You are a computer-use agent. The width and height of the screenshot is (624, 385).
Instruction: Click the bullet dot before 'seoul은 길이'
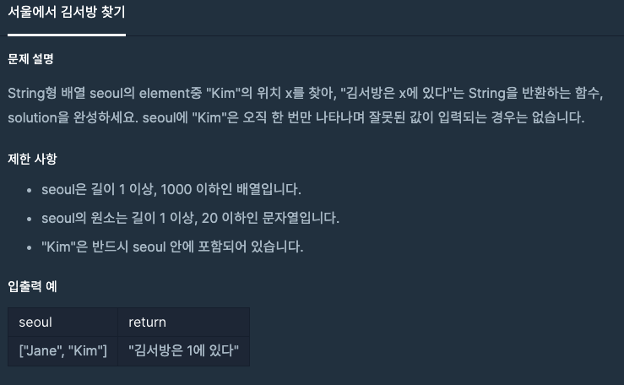pyautogui.click(x=31, y=188)
